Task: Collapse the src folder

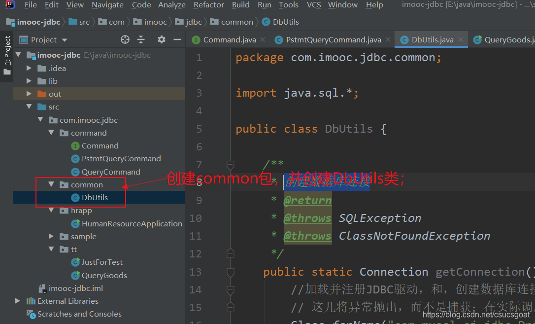Action: coord(29,107)
